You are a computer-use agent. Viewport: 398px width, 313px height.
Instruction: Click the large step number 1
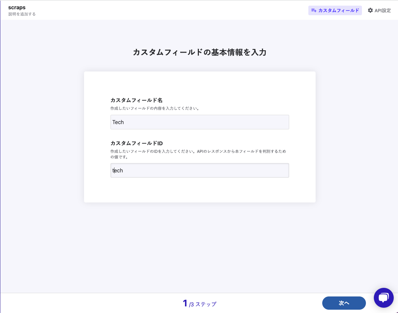point(185,303)
